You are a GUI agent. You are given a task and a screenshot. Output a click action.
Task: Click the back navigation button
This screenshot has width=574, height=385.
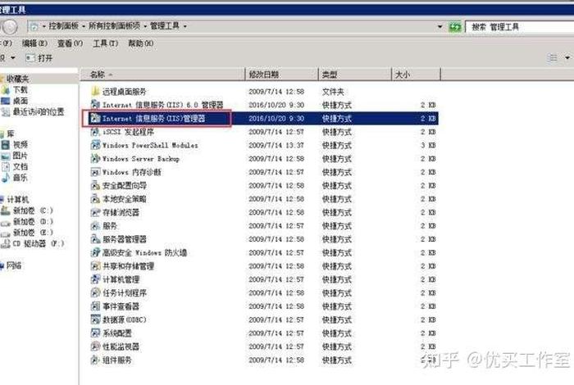(10, 27)
